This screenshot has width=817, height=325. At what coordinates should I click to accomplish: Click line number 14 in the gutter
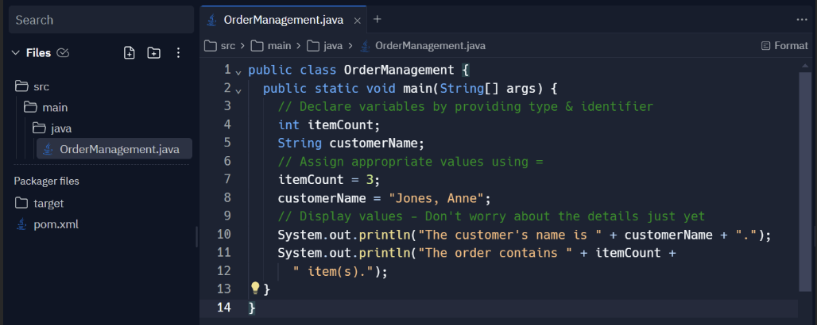pyautogui.click(x=224, y=308)
